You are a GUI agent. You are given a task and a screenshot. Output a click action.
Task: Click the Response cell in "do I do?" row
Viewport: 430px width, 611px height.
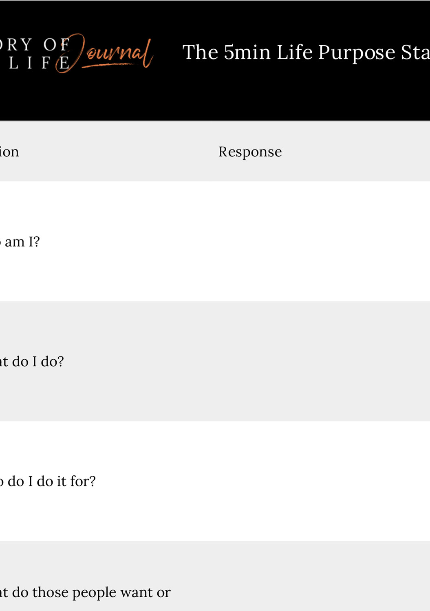(x=318, y=361)
